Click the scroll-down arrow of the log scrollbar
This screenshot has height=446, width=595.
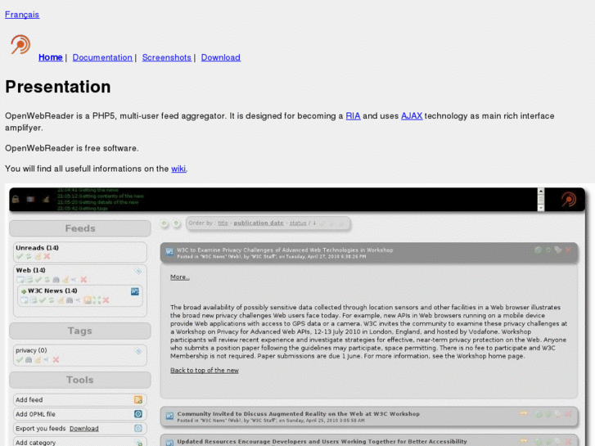tap(541, 208)
